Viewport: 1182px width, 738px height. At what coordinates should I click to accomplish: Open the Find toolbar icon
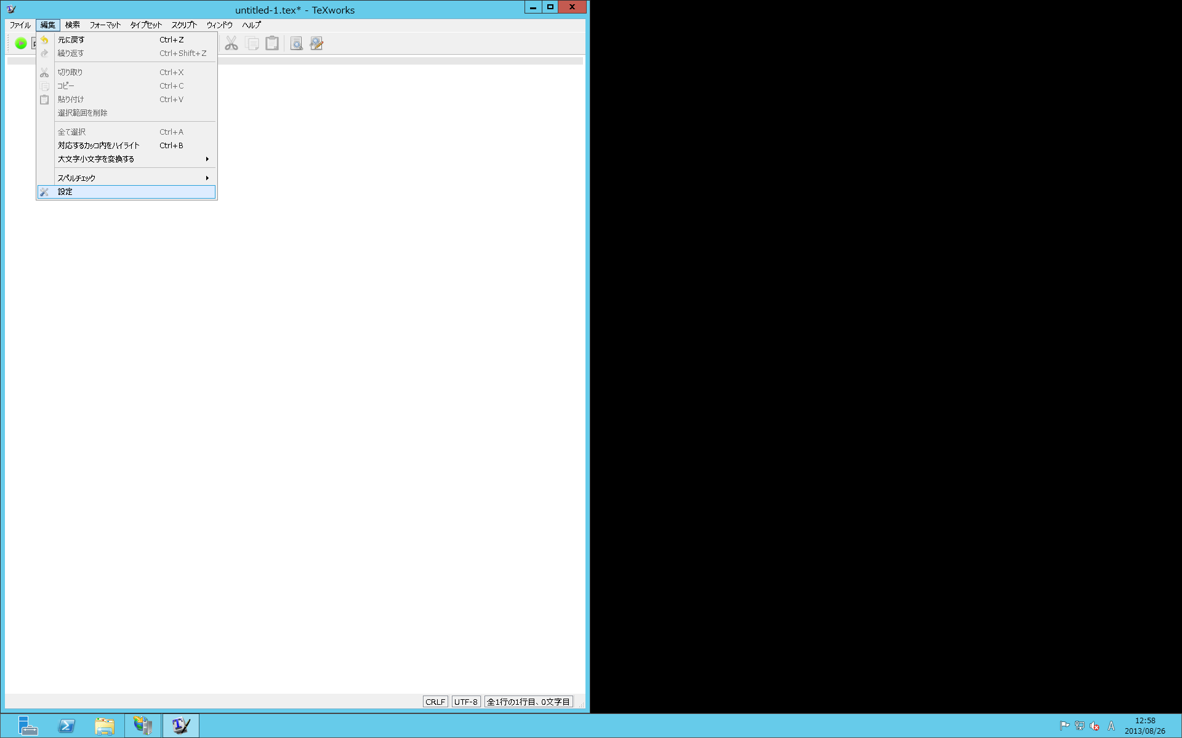coord(297,43)
